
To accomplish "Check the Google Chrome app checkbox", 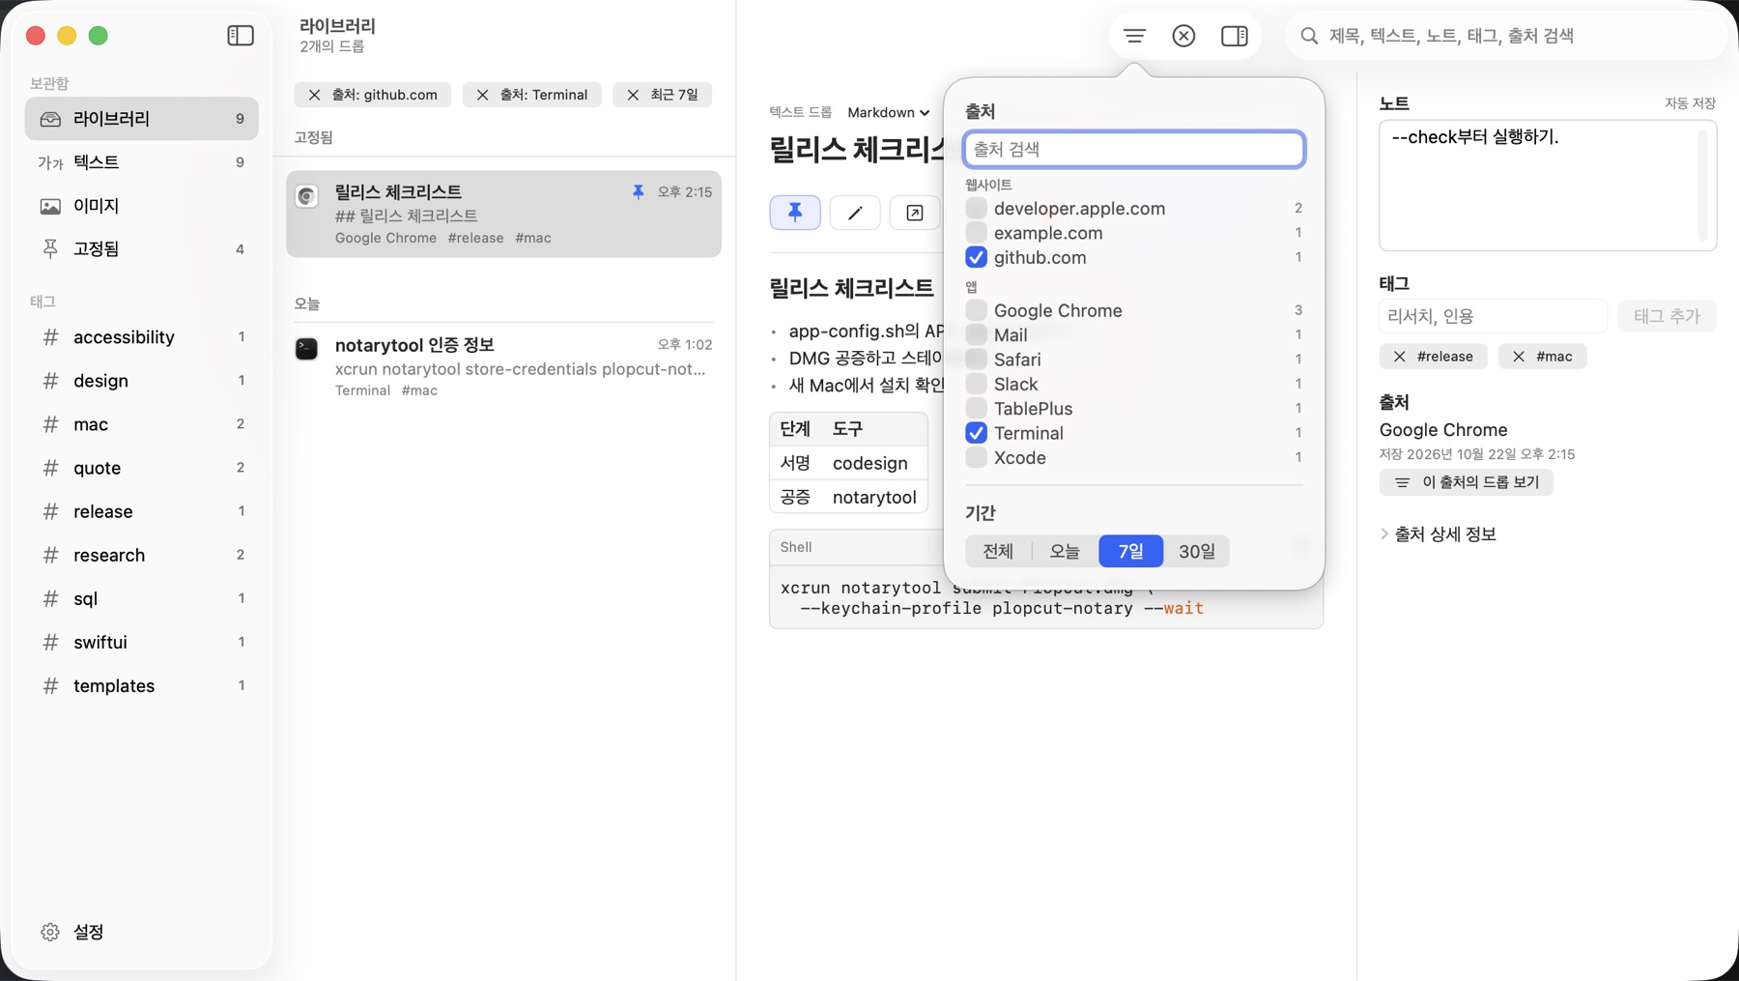I will pos(976,310).
